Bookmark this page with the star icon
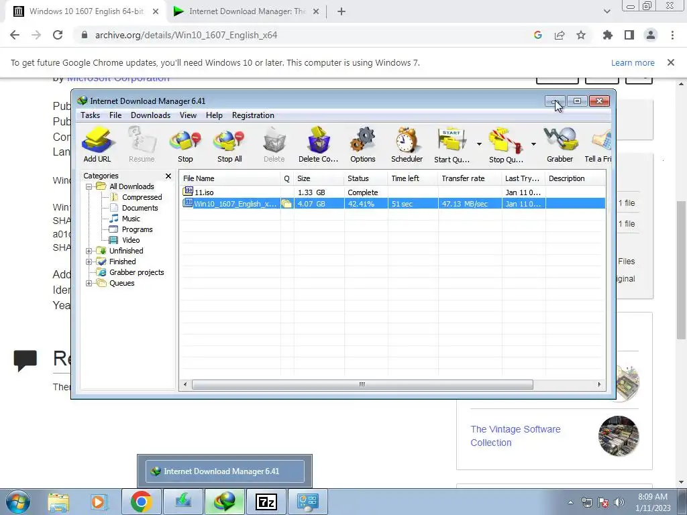 (581, 35)
